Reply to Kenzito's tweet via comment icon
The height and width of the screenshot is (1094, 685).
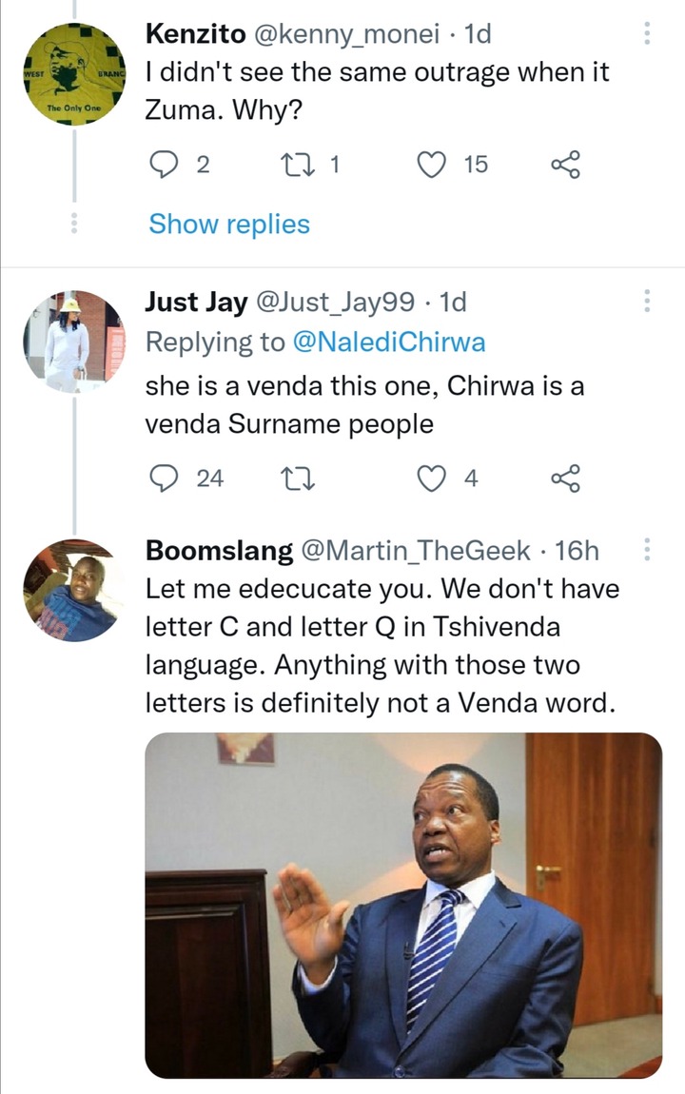click(x=164, y=165)
